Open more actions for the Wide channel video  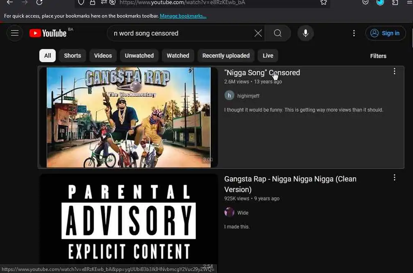(x=394, y=178)
